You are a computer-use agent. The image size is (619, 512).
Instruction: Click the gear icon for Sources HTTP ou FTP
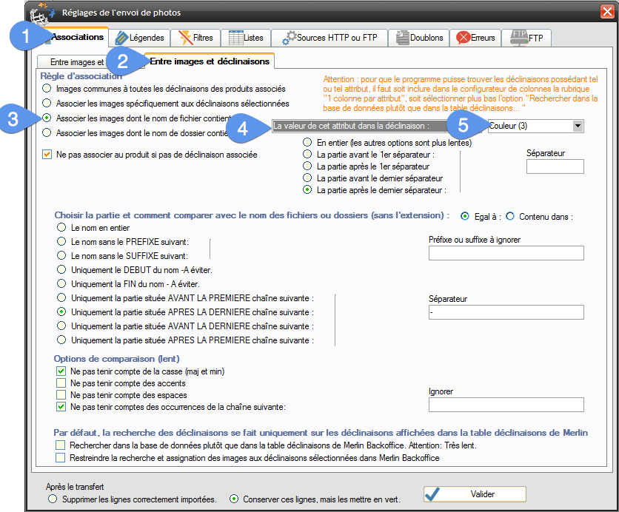[x=288, y=37]
